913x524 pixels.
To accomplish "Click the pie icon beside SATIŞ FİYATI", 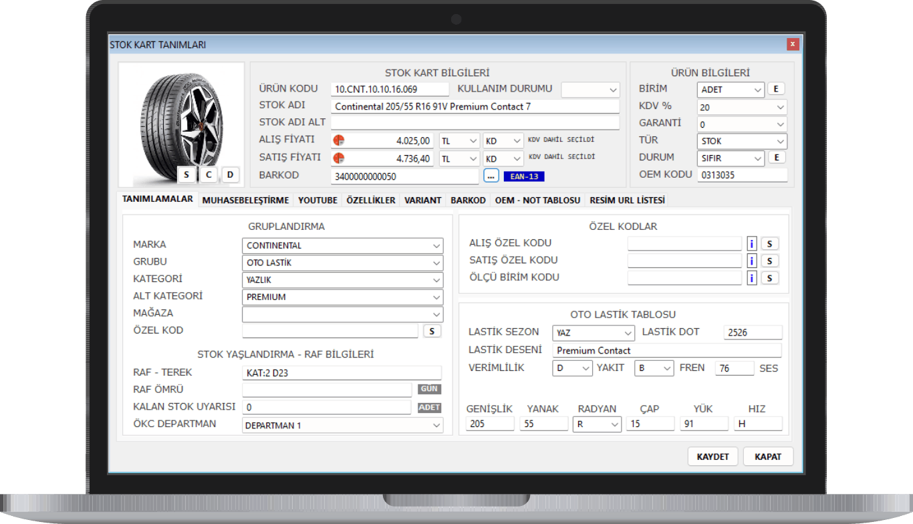I will (338, 158).
